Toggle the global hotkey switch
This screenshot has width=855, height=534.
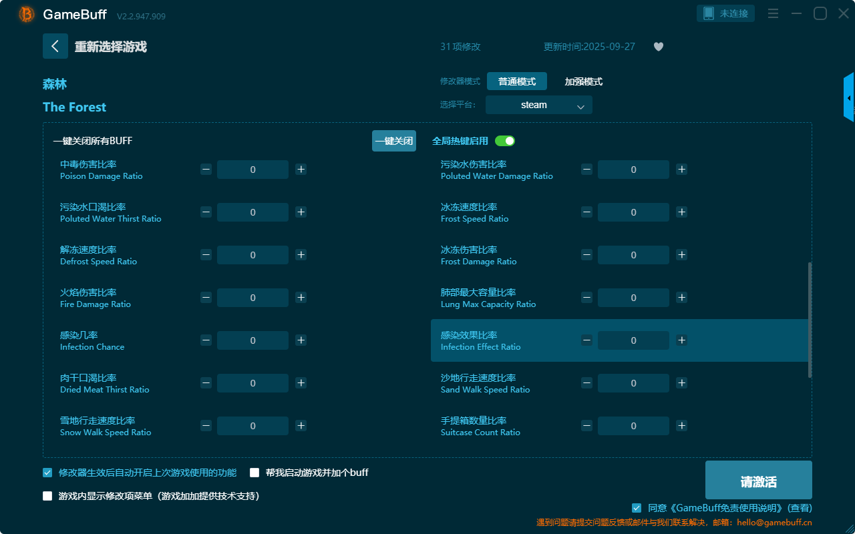coord(505,141)
